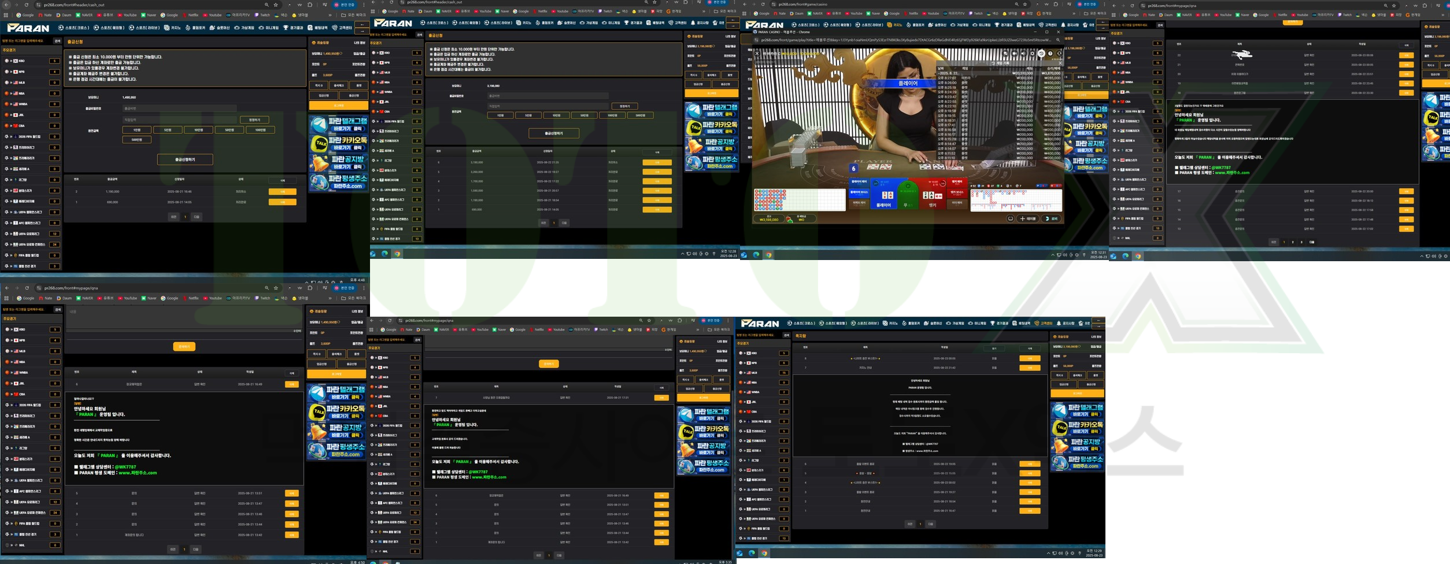Close the 게임 기록 history panel in casino game
This screenshot has width=1450, height=564.
1060,63
